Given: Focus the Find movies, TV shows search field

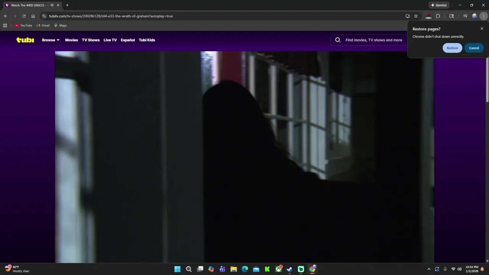Looking at the screenshot, I should (374, 40).
